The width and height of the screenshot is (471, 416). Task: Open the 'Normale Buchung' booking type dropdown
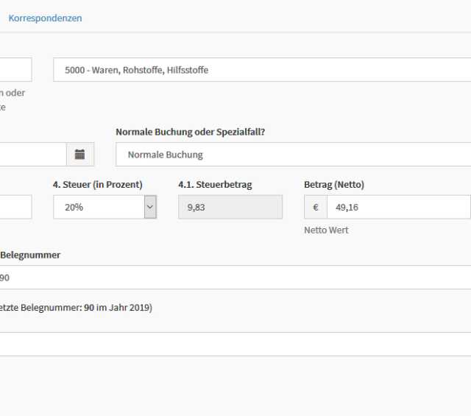point(292,155)
